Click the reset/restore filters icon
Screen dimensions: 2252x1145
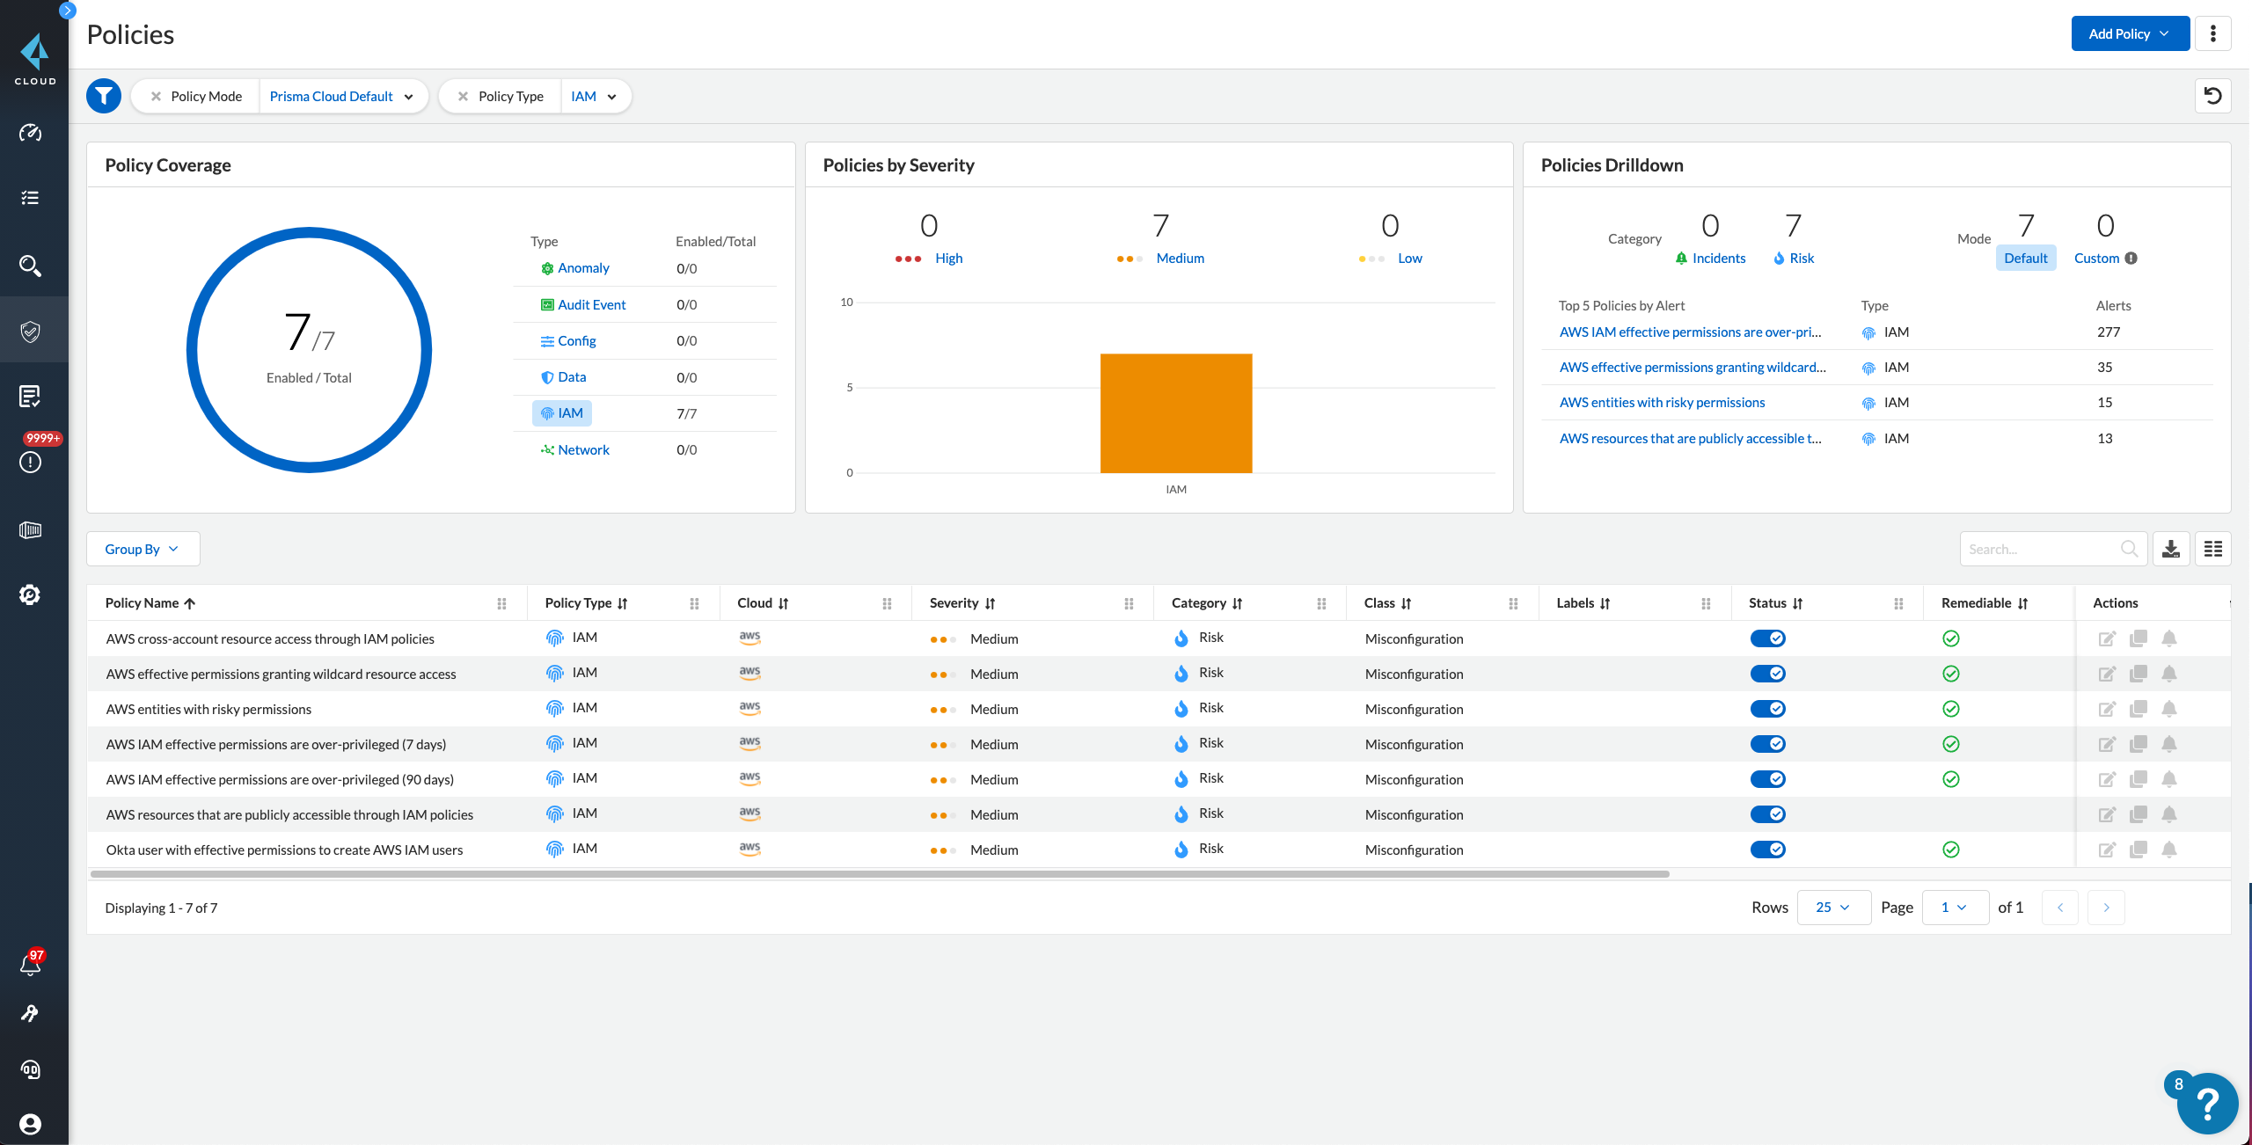[2212, 95]
